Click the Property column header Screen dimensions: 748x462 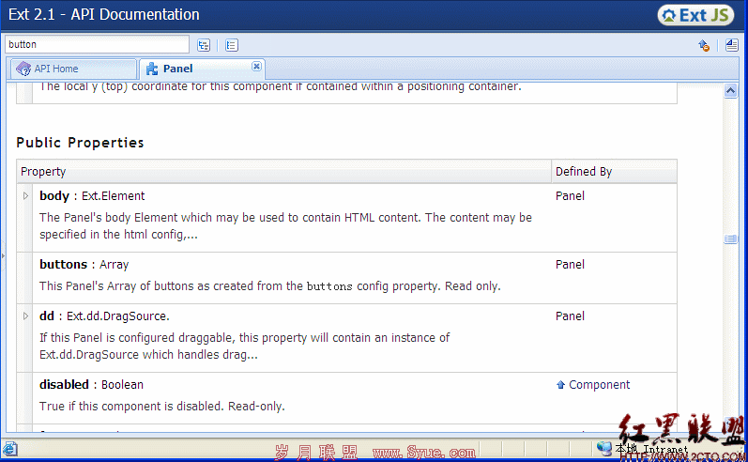[283, 171]
